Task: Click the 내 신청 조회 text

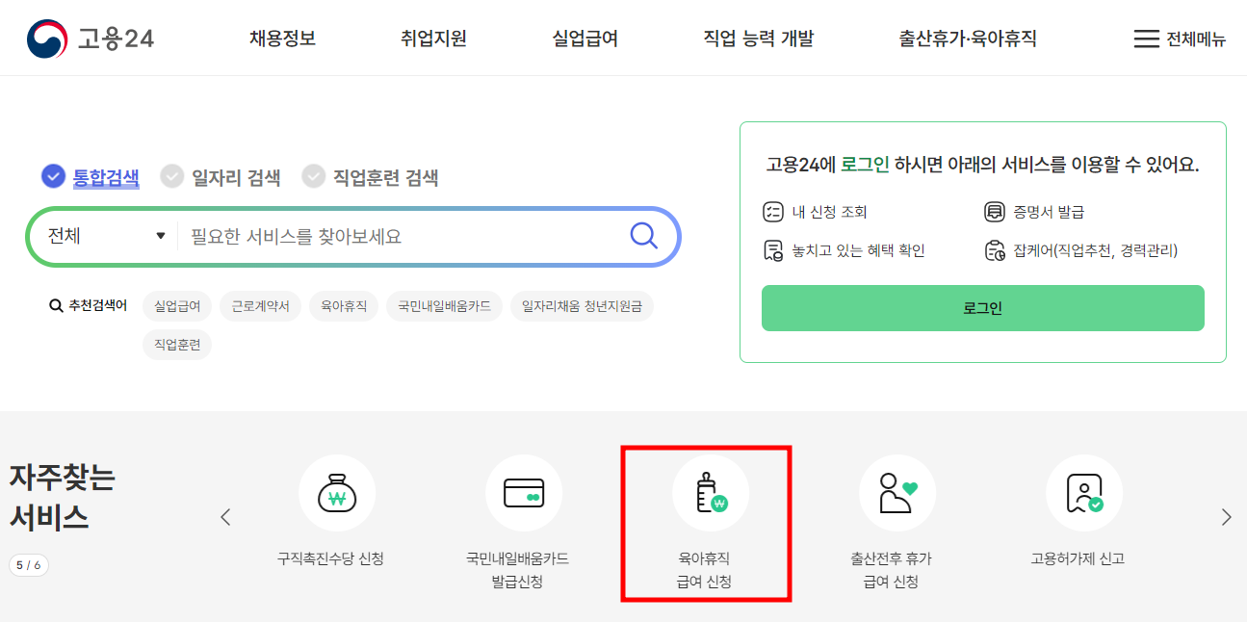Action: click(829, 212)
